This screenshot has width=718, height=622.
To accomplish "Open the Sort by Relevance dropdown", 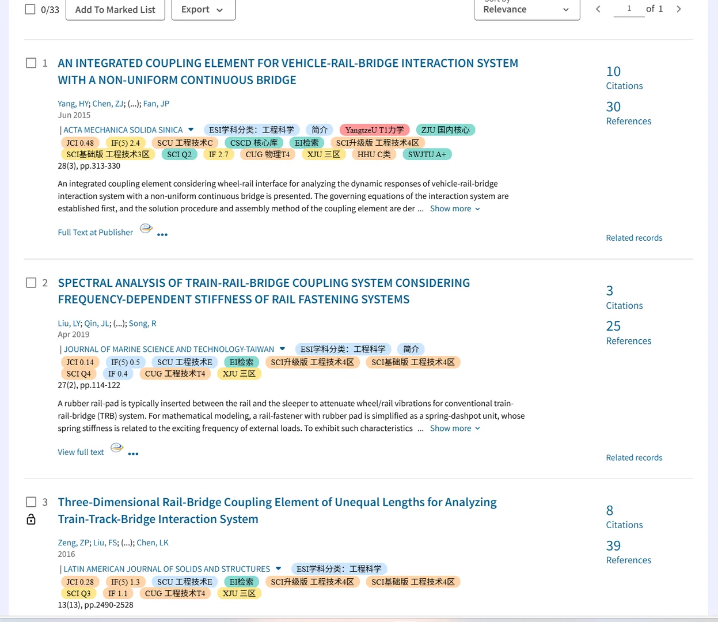I will click(527, 9).
